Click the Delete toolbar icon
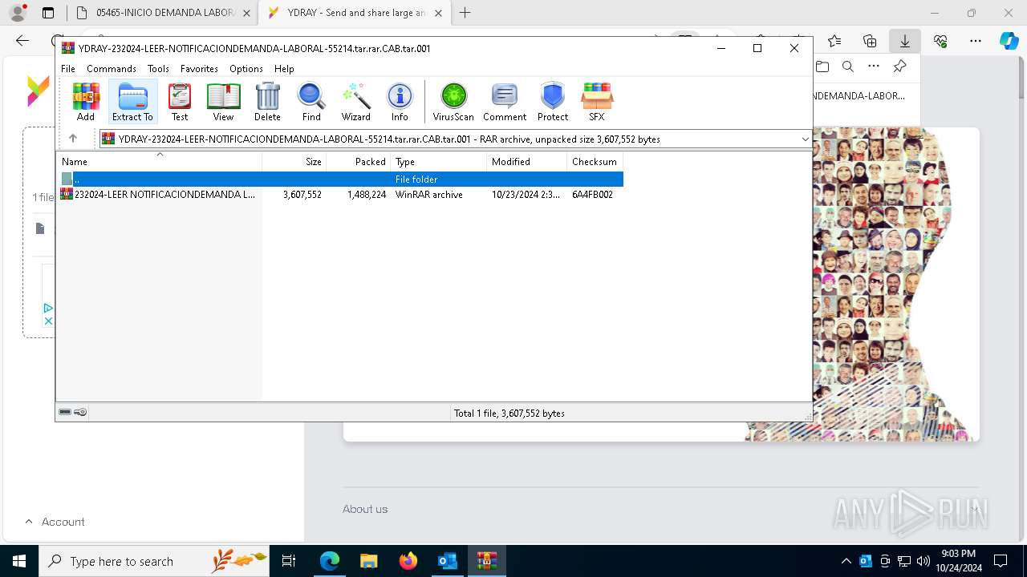1027x577 pixels. [267, 102]
